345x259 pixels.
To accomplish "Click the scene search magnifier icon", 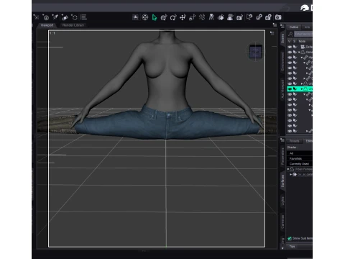I will [x=290, y=34].
